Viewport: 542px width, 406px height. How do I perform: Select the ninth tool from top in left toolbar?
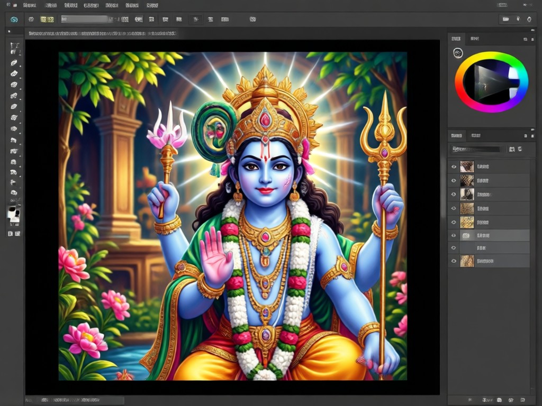(14, 140)
